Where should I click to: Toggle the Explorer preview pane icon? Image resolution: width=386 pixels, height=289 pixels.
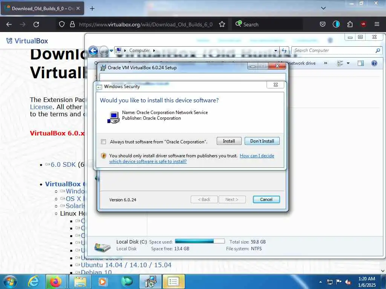click(x=361, y=63)
